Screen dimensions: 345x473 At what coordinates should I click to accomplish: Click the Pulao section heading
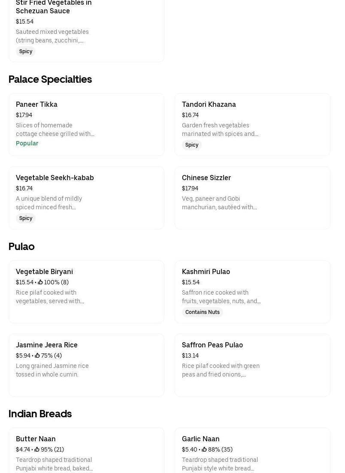pos(21,247)
